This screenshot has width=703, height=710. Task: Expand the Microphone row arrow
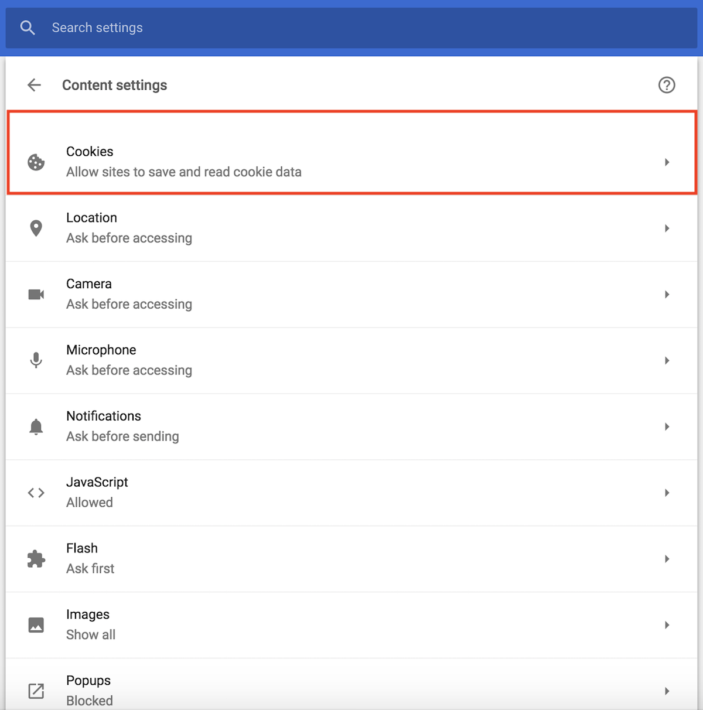(x=667, y=360)
